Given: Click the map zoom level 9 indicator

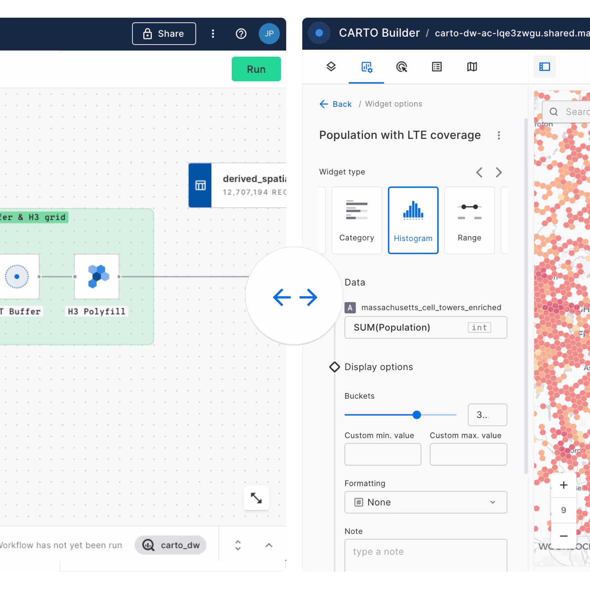Looking at the screenshot, I should point(563,510).
